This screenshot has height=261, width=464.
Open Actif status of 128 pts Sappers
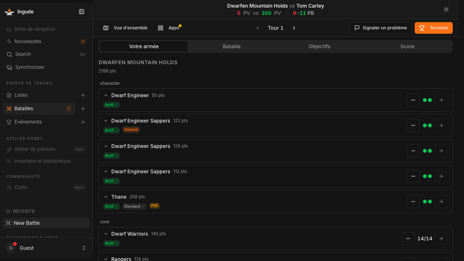tap(111, 156)
